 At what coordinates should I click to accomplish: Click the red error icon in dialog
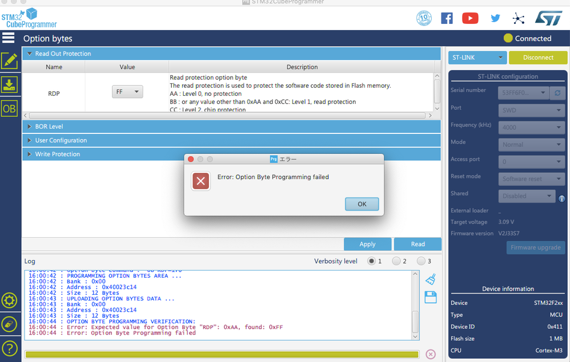click(x=200, y=181)
